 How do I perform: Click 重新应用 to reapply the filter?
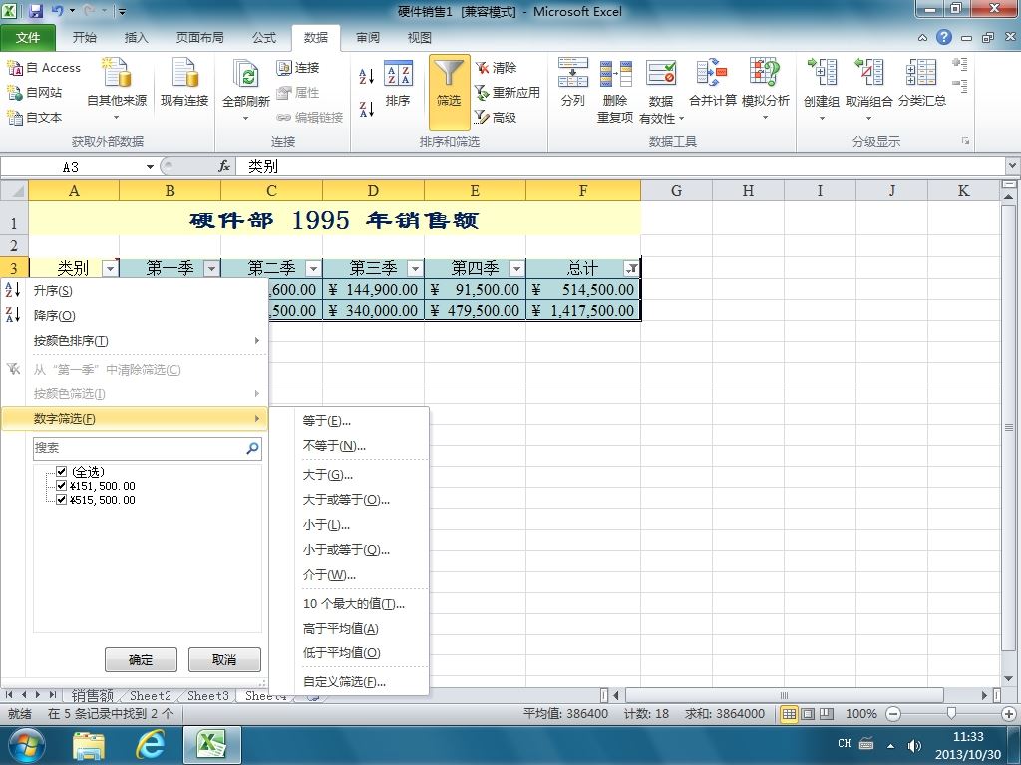(507, 93)
